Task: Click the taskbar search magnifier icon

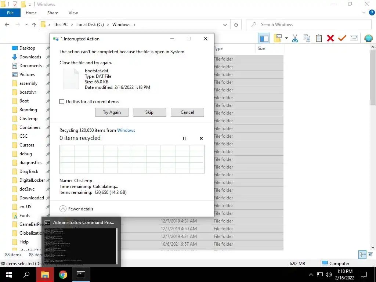Action: 26,274
